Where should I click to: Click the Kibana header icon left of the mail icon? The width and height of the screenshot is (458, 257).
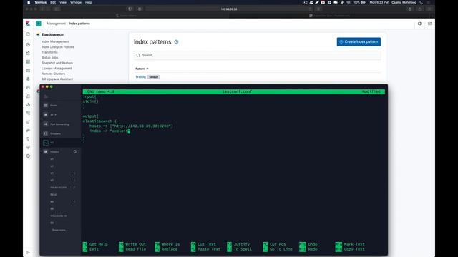click(x=419, y=24)
